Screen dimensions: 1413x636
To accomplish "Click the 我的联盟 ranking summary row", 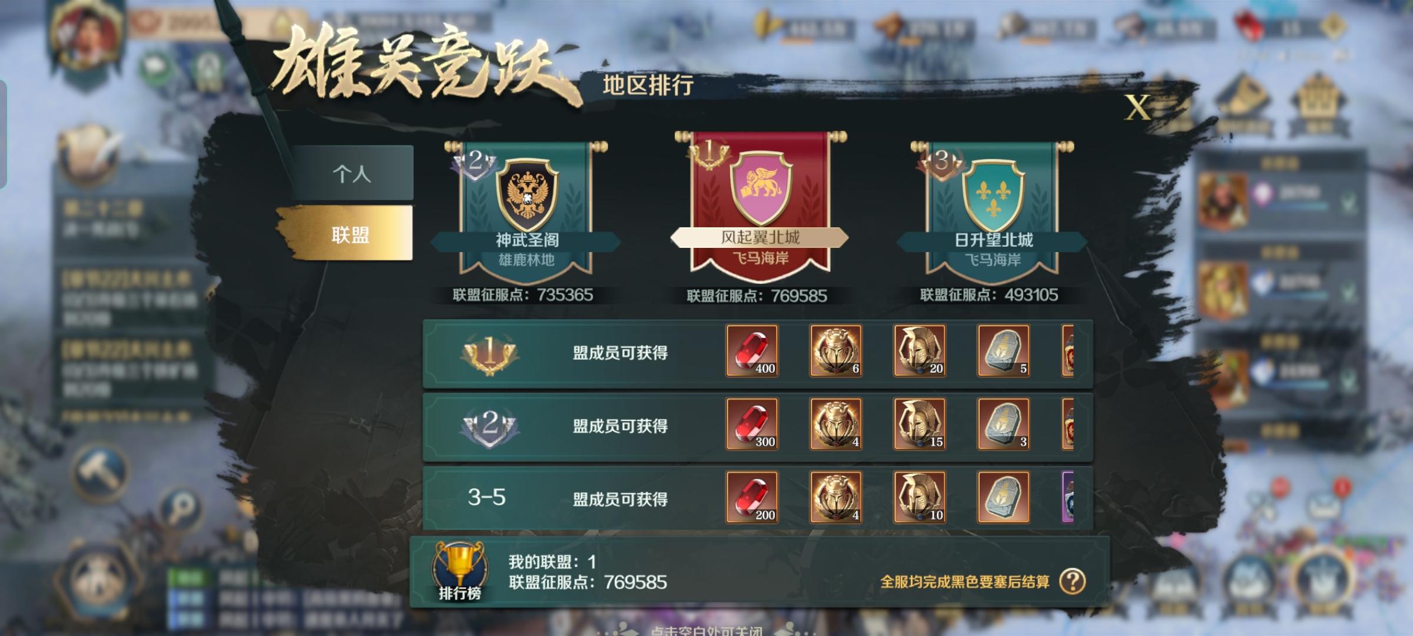I will [x=759, y=572].
